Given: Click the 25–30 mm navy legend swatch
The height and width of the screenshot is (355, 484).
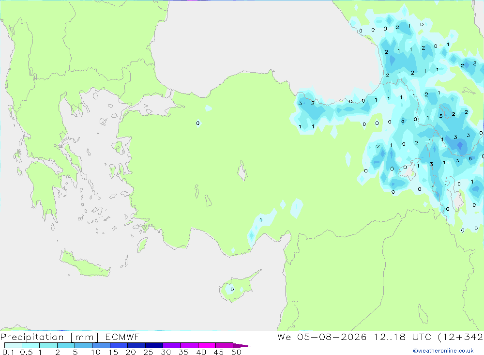Looking at the screenshot, I should (154, 345).
